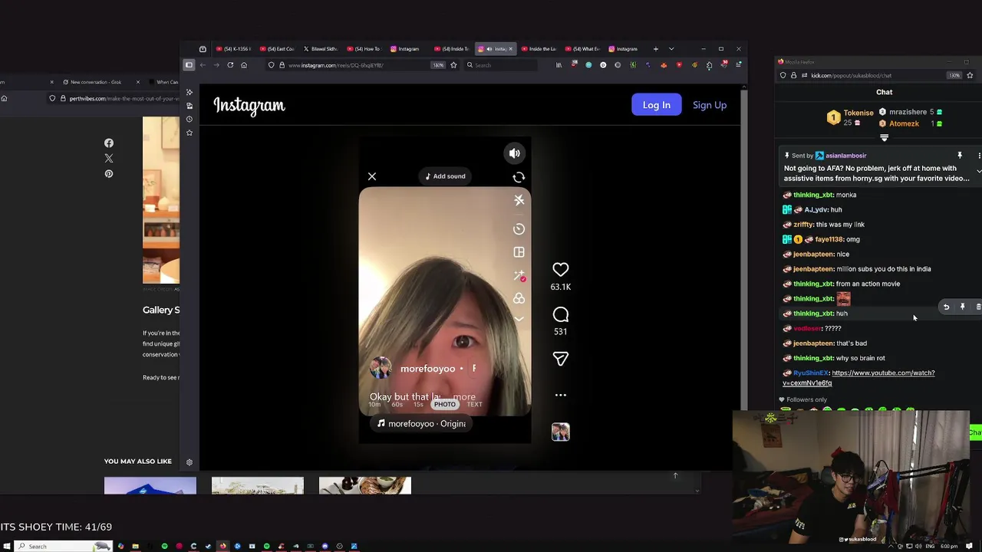982x552 pixels.
Task: Click the 180% zoom level indicator
Action: [438, 65]
